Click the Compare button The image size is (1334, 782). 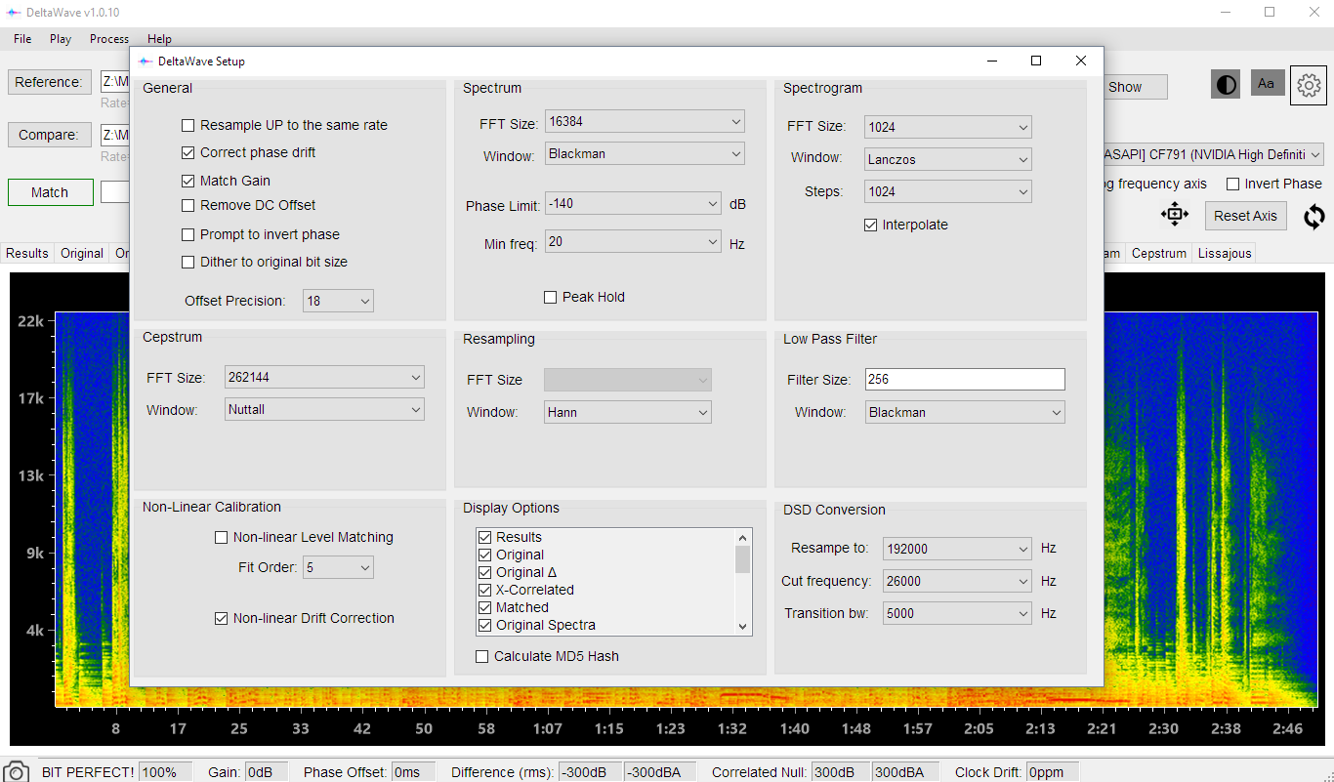tap(49, 135)
